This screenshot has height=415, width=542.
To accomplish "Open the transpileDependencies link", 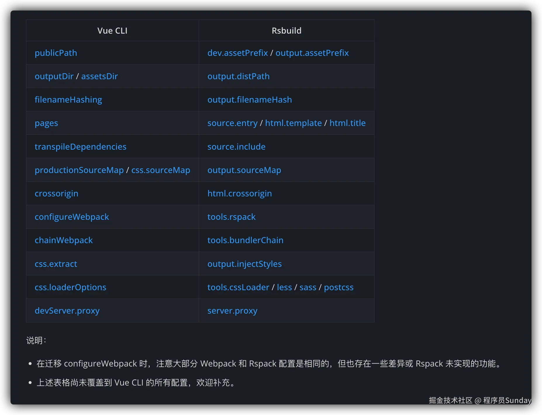I will pyautogui.click(x=81, y=146).
